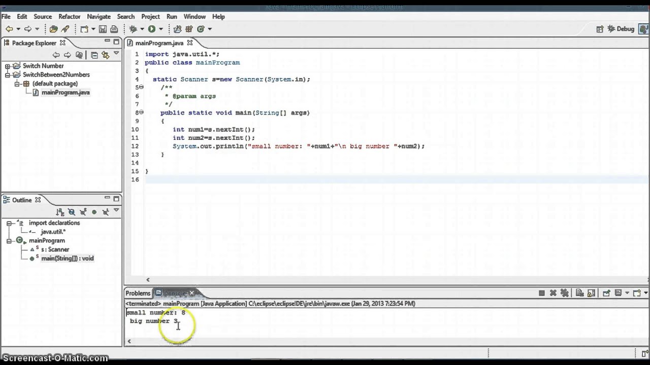
Task: Select s : Scanner in Outline
Action: pos(55,249)
